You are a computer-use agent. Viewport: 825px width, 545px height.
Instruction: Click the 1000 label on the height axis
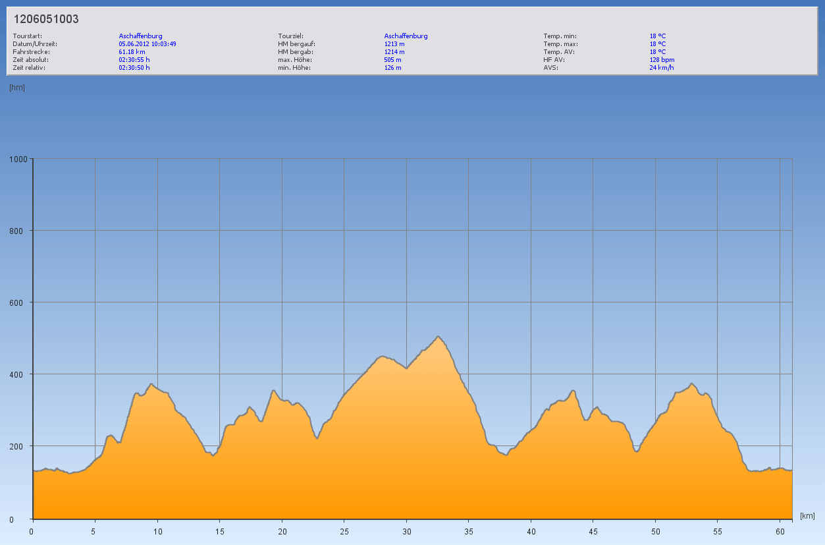coord(18,159)
